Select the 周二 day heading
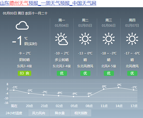 pos(85,20)
